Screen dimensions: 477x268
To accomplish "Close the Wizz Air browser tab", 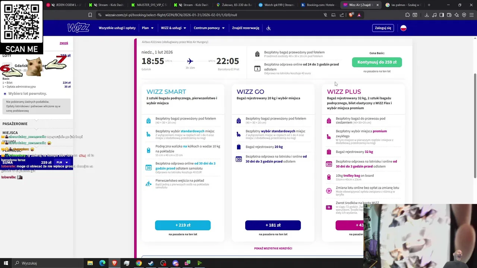I will click(377, 5).
